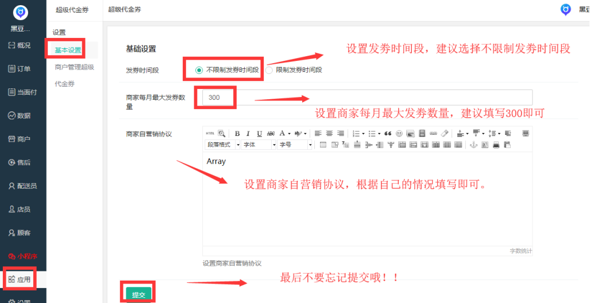Click the space-before-paragraph icon

pyautogui.click(x=461, y=134)
